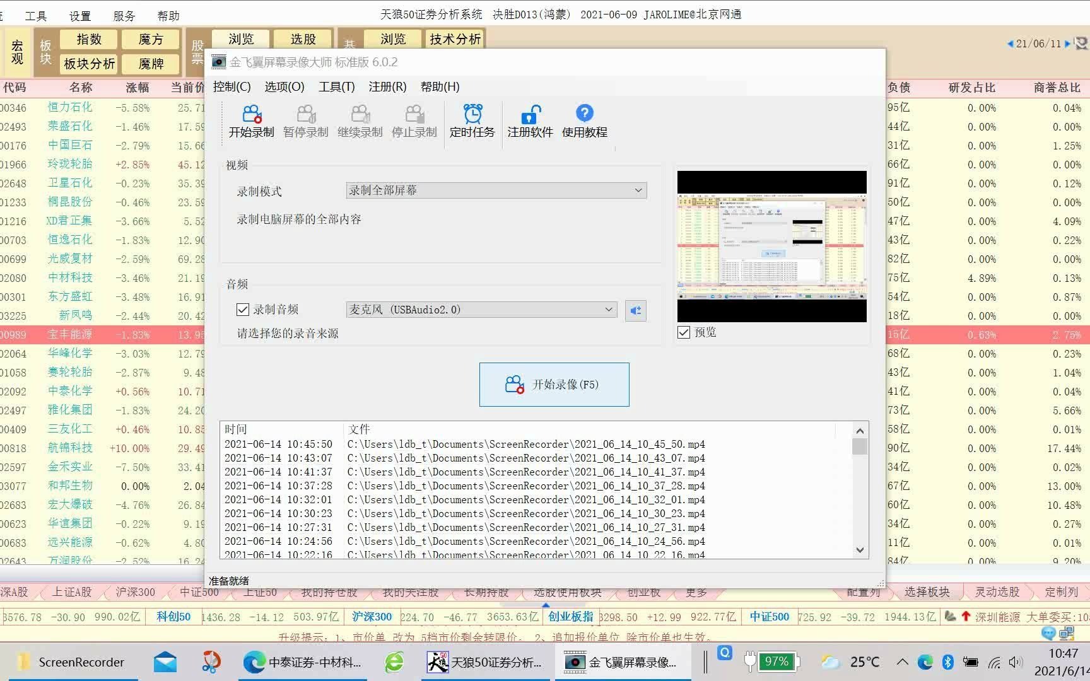Show hidden system tray icons
Viewport: 1090px width, 681px height.
point(902,661)
